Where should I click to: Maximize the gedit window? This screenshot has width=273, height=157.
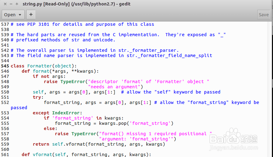point(17,4)
